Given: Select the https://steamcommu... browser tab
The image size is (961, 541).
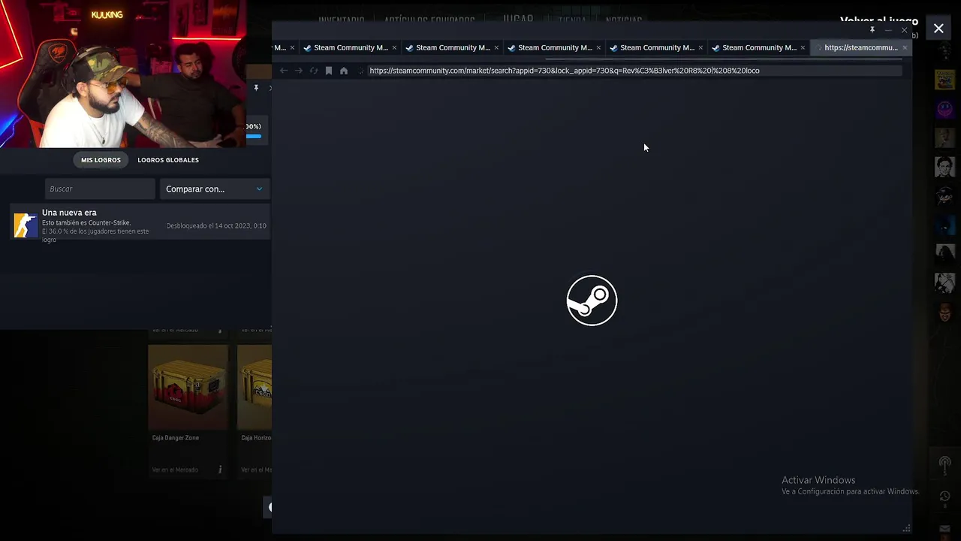Looking at the screenshot, I should 860,47.
